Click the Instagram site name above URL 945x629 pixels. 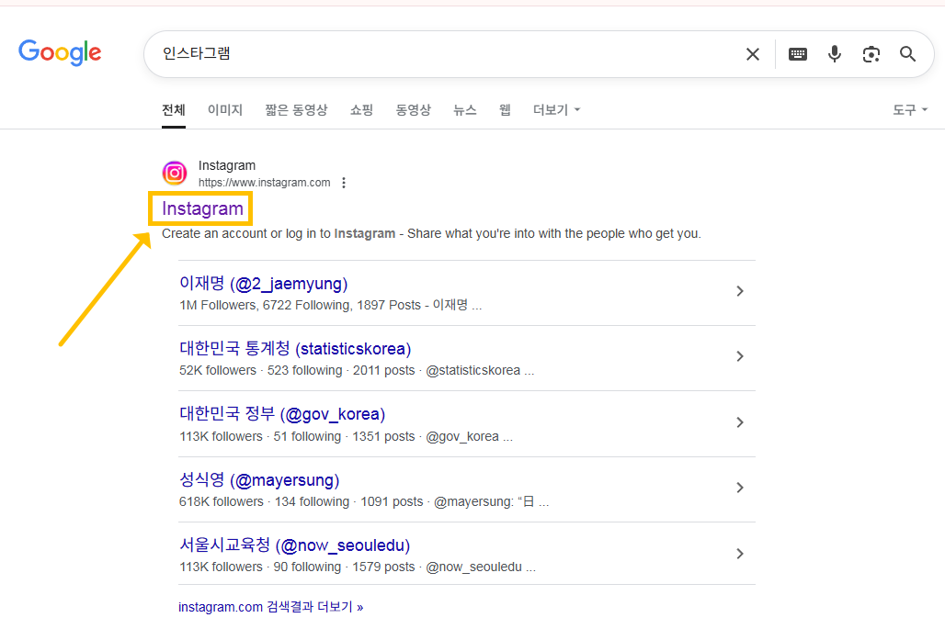coord(227,165)
